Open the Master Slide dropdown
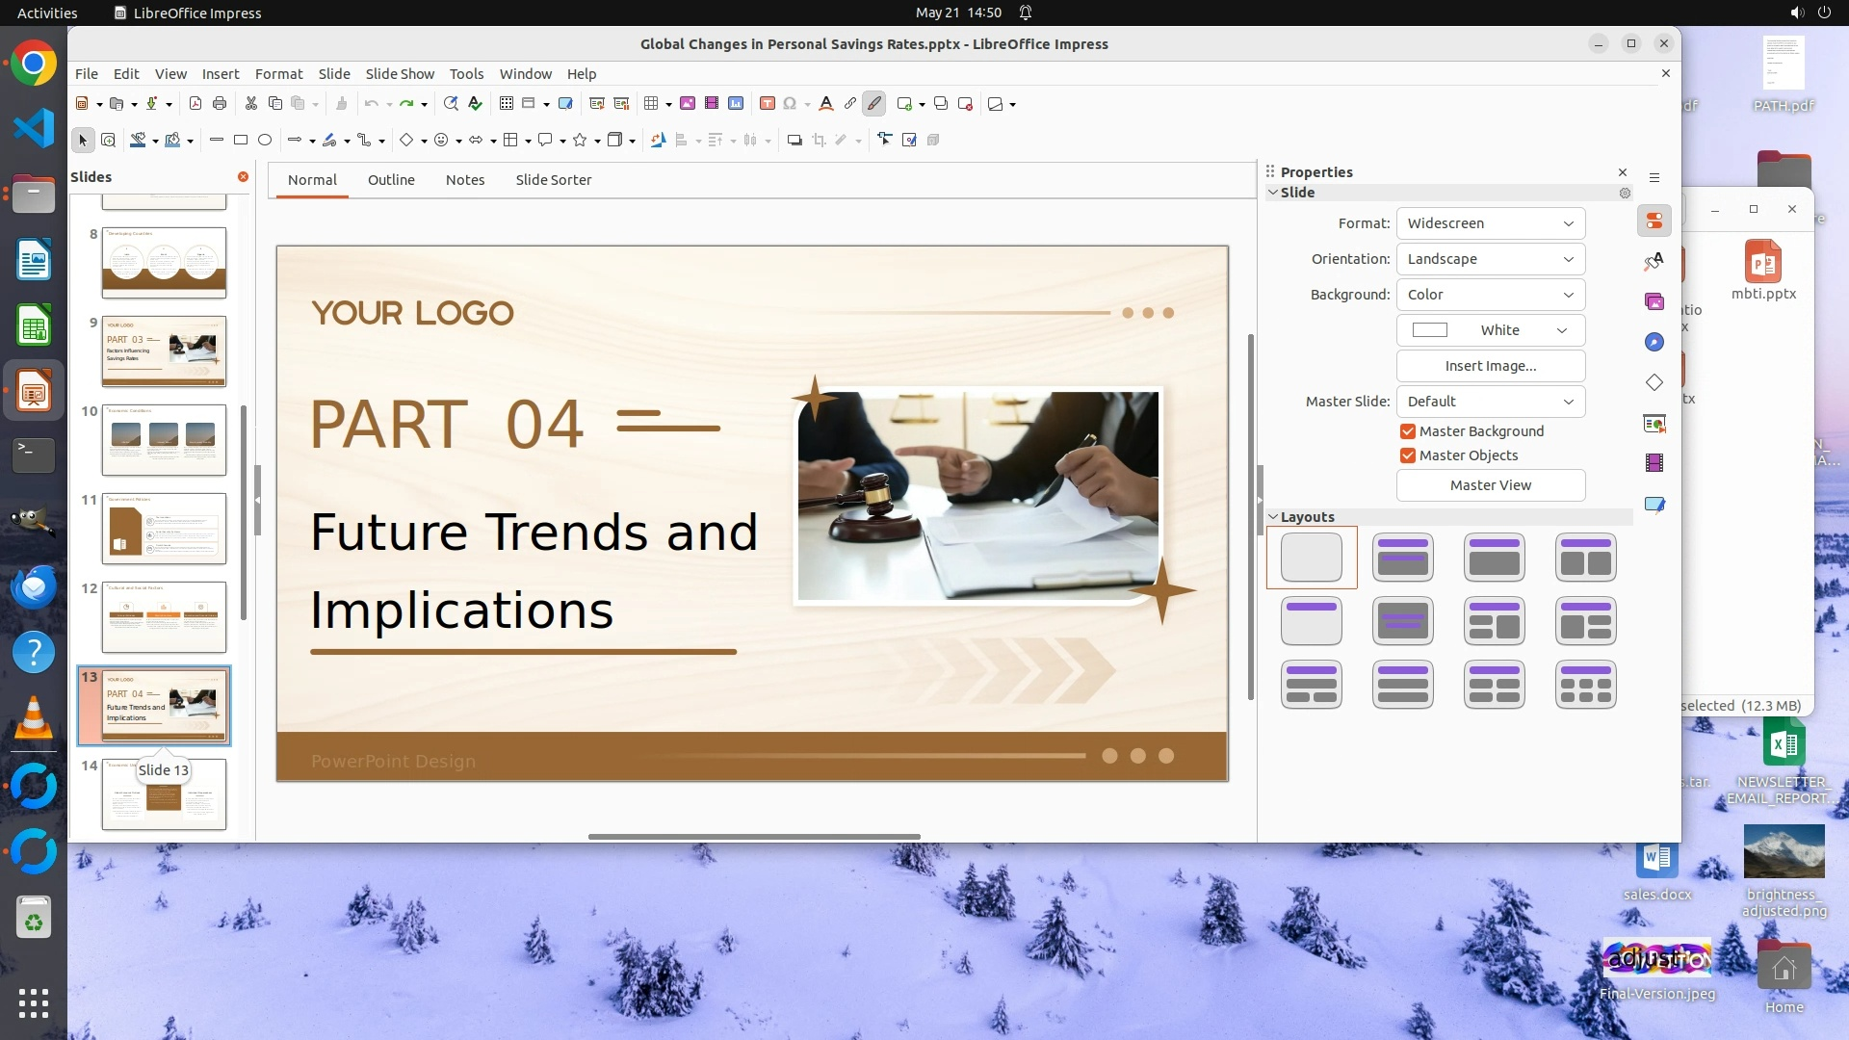Viewport: 1849px width, 1040px height. 1490,402
